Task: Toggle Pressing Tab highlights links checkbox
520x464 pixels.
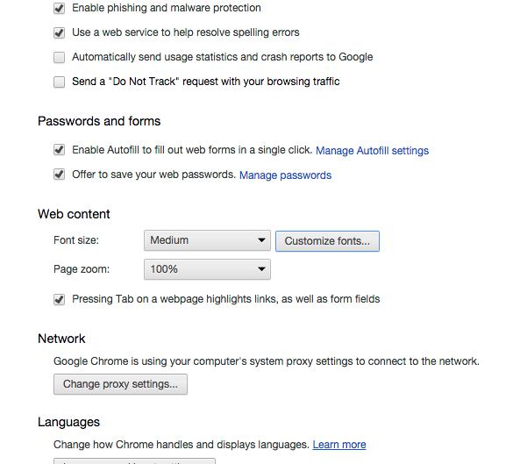Action: 59,299
